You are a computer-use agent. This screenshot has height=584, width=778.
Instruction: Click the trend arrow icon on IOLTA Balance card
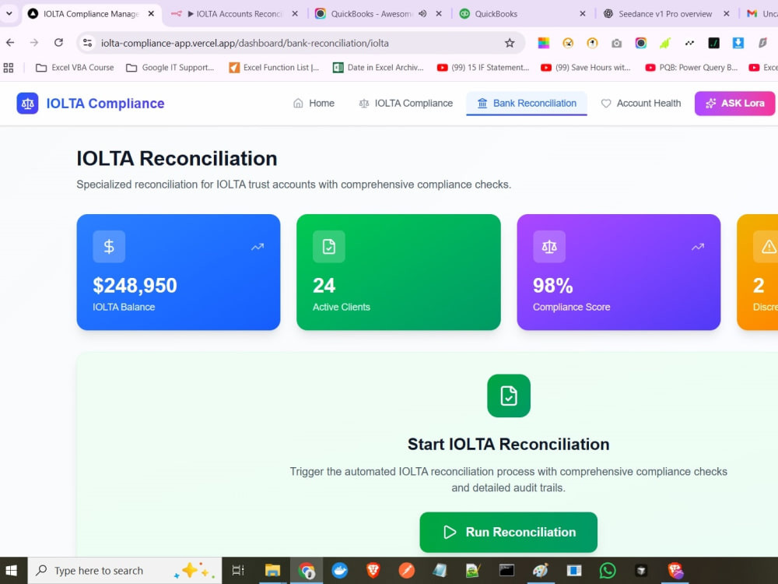coord(258,247)
